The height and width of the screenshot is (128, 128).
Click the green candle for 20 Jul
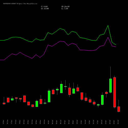[x=102, y=100]
